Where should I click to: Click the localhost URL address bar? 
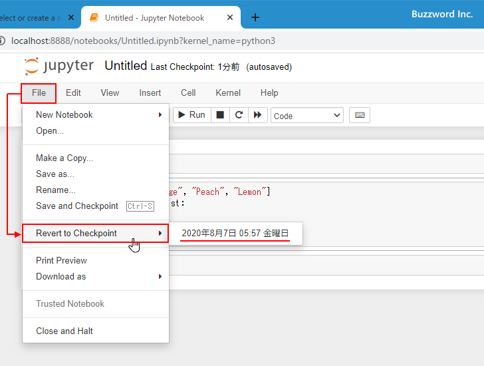coord(143,41)
